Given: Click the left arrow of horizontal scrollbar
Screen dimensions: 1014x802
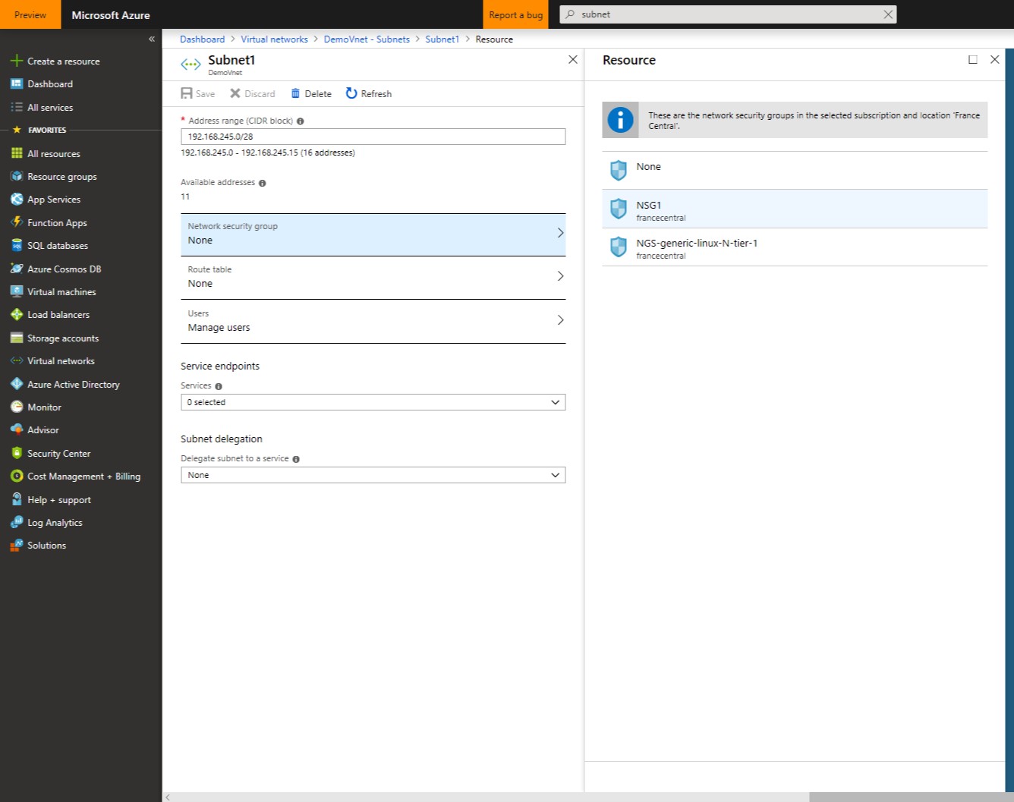Looking at the screenshot, I should [168, 797].
